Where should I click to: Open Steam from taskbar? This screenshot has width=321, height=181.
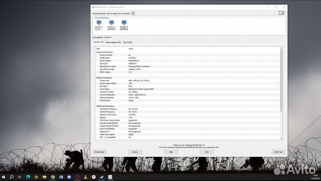[102, 177]
